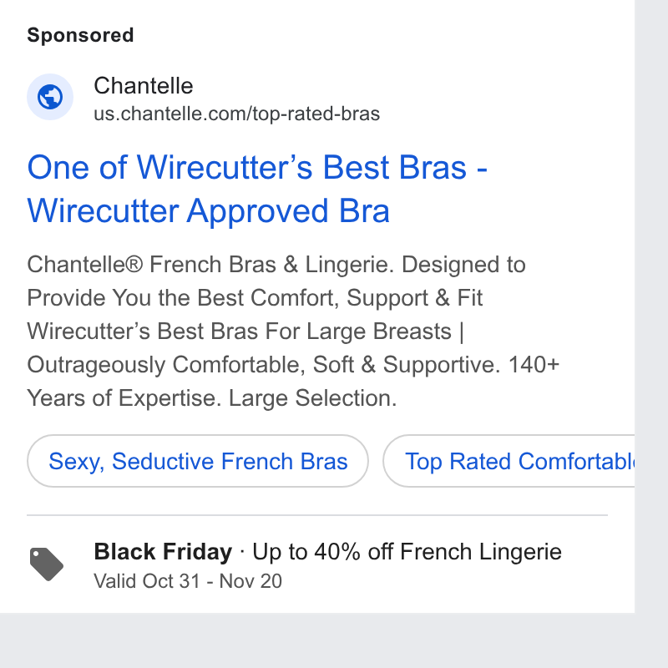Click Provide You the Best Comfort description line
The width and height of the screenshot is (668, 668).
click(x=255, y=297)
